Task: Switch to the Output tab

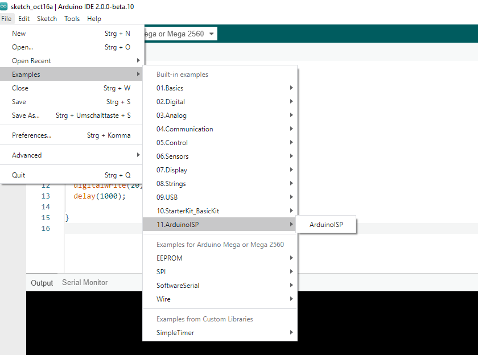Action: 42,283
